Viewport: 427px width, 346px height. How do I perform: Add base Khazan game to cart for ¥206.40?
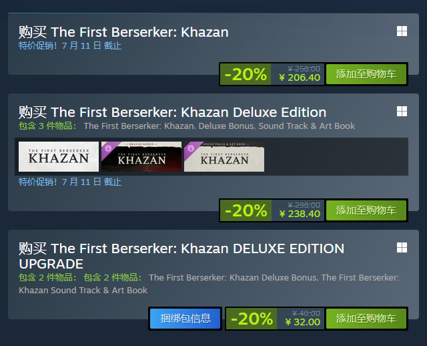click(370, 73)
